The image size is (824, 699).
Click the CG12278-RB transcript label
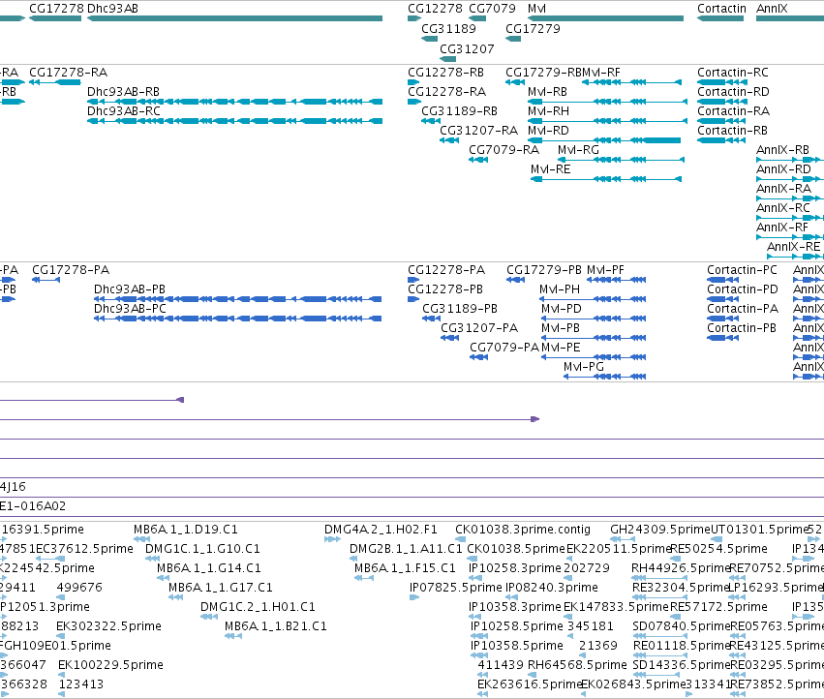click(x=445, y=73)
